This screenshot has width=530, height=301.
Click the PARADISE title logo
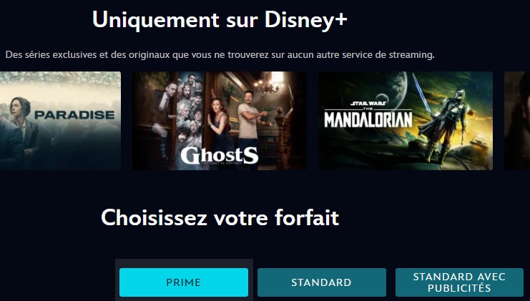click(x=74, y=115)
